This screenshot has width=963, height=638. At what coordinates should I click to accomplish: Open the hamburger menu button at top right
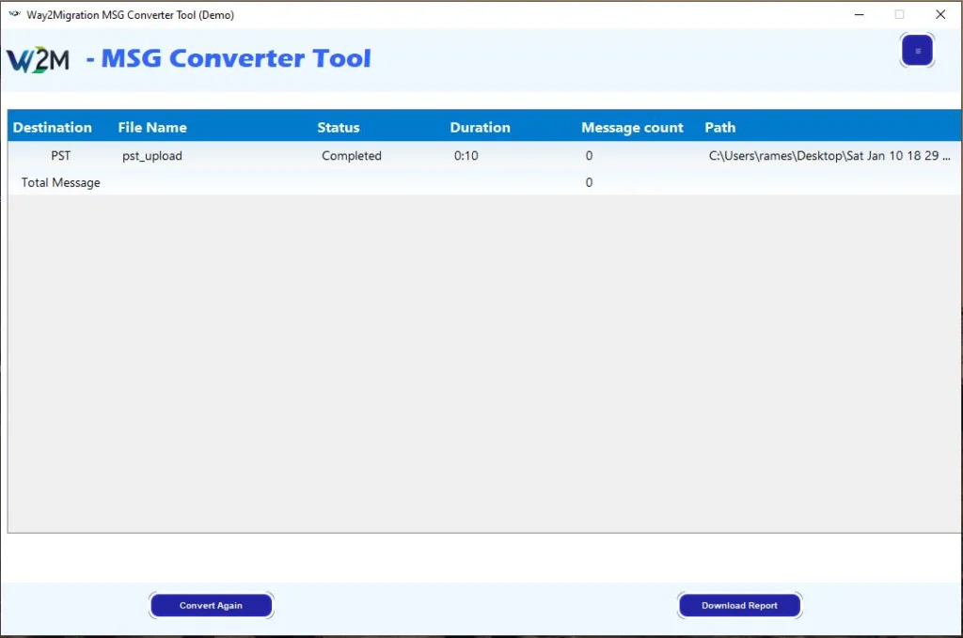(x=917, y=51)
